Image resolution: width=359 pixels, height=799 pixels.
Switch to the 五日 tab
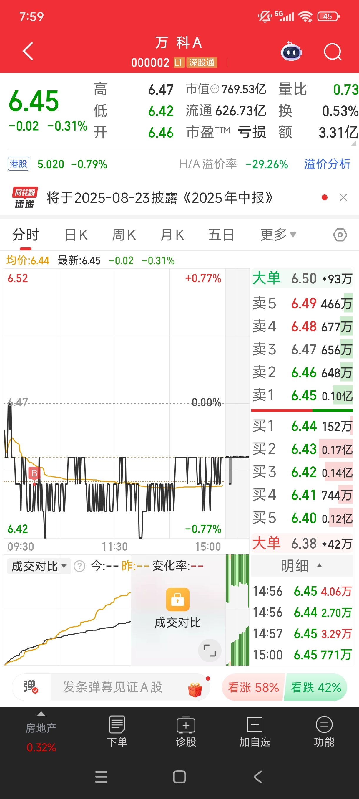click(221, 235)
